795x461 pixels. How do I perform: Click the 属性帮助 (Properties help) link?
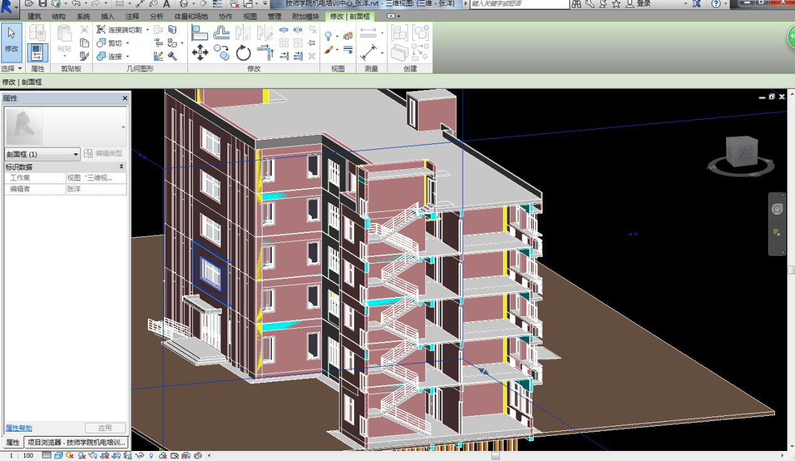[x=19, y=428]
